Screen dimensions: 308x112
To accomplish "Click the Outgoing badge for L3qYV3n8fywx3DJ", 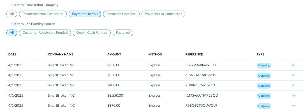I will (264, 65).
